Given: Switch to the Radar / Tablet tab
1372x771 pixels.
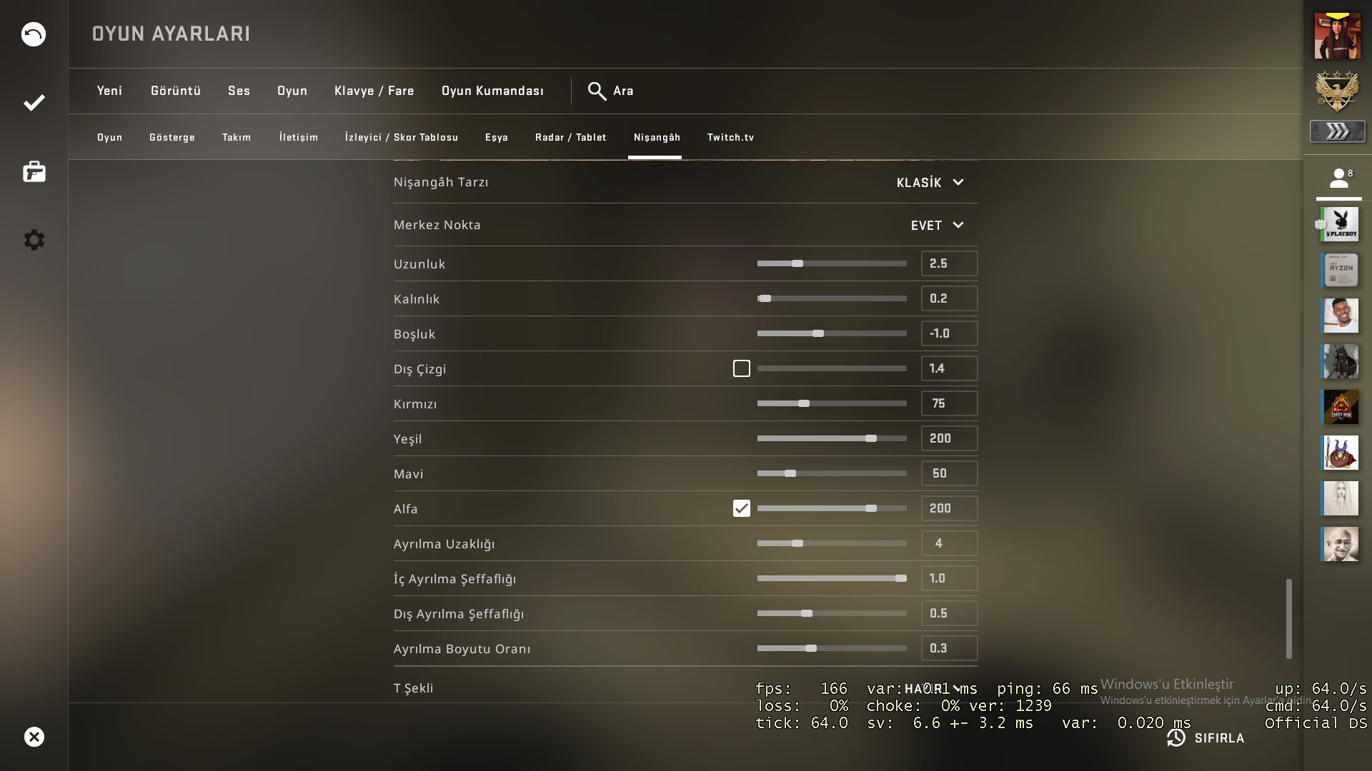Looking at the screenshot, I should (570, 137).
